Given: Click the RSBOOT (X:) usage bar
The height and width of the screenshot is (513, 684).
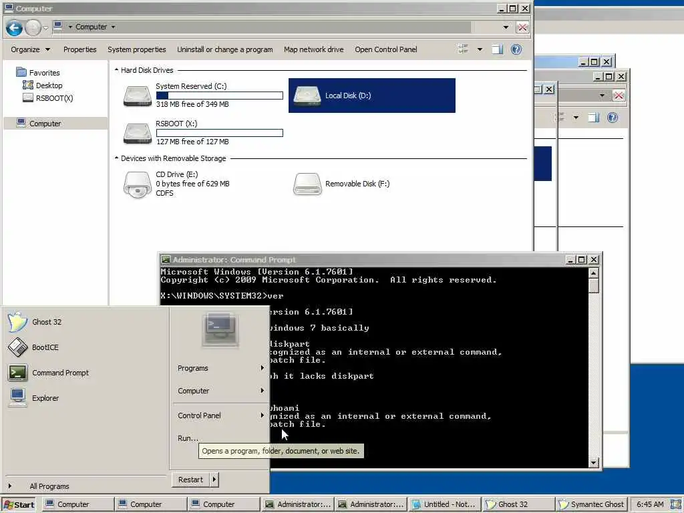Looking at the screenshot, I should (219, 133).
